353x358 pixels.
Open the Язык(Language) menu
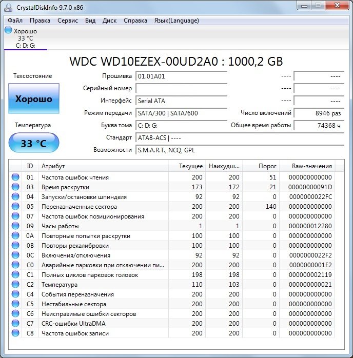tap(176, 21)
